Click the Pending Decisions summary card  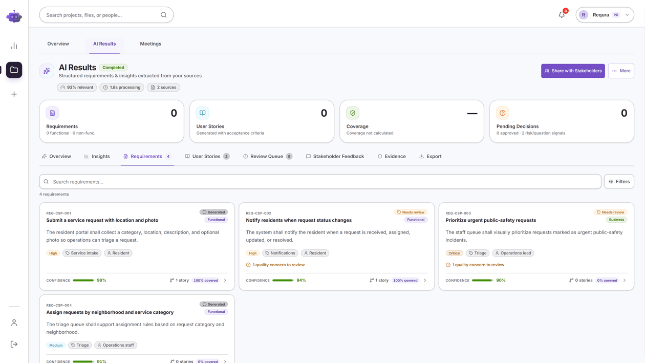pyautogui.click(x=562, y=121)
